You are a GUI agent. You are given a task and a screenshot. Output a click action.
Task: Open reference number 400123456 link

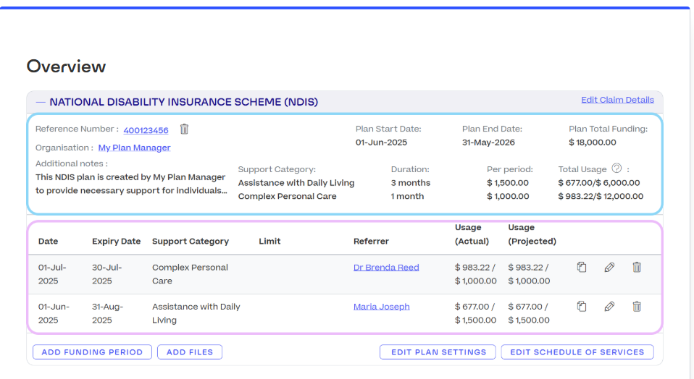coord(146,131)
